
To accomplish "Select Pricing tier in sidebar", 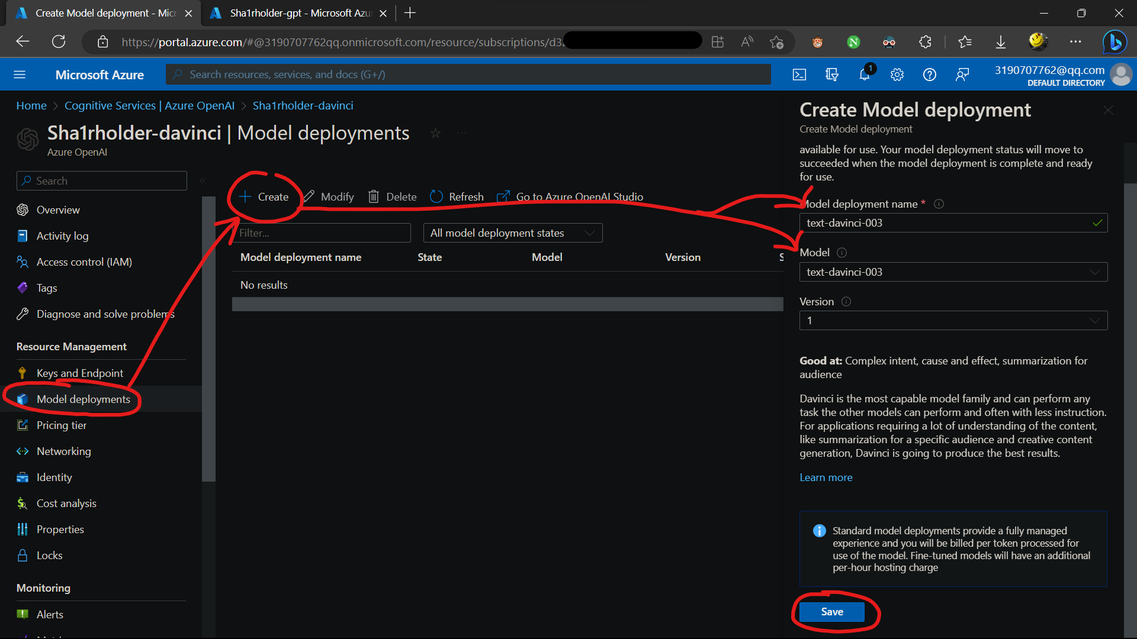I will (x=62, y=425).
